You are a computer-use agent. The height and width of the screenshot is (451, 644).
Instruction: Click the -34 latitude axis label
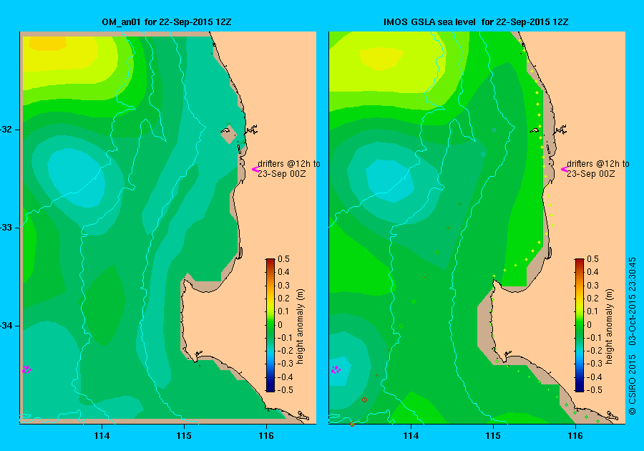[x=6, y=326]
